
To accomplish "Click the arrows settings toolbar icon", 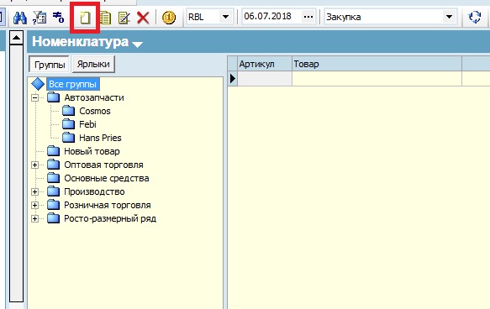I will coord(58,17).
